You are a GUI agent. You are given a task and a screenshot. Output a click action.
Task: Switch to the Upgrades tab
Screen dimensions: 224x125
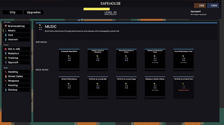click(34, 12)
